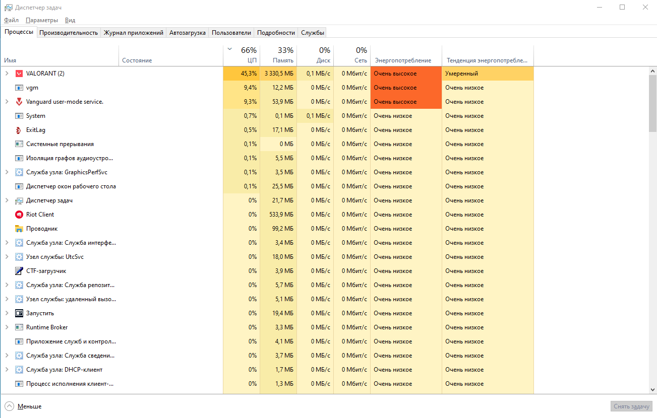This screenshot has width=657, height=418.
Task: Click the Системные прерывания icon
Action: [x=19, y=144]
